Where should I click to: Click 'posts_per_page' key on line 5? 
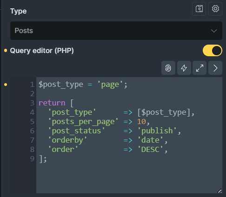pyautogui.click(x=83, y=122)
